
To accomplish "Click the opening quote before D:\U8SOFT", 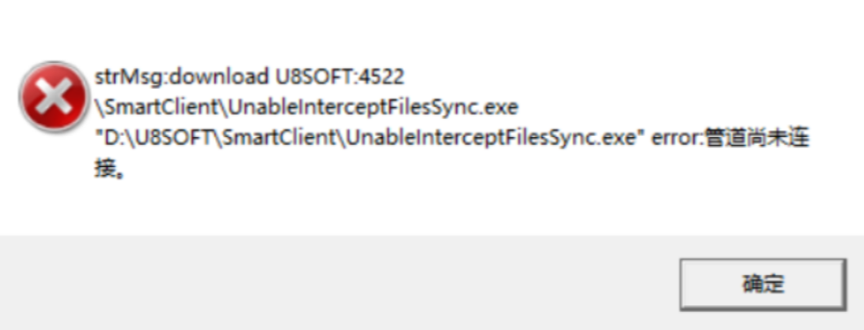I will [x=98, y=134].
